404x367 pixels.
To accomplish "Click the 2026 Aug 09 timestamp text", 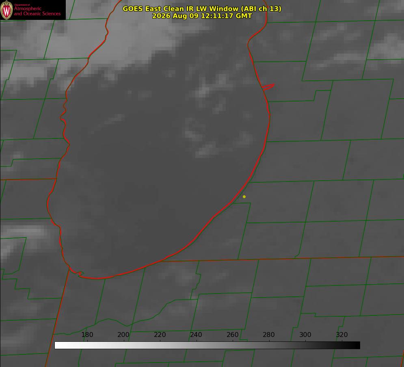I will pyautogui.click(x=202, y=16).
